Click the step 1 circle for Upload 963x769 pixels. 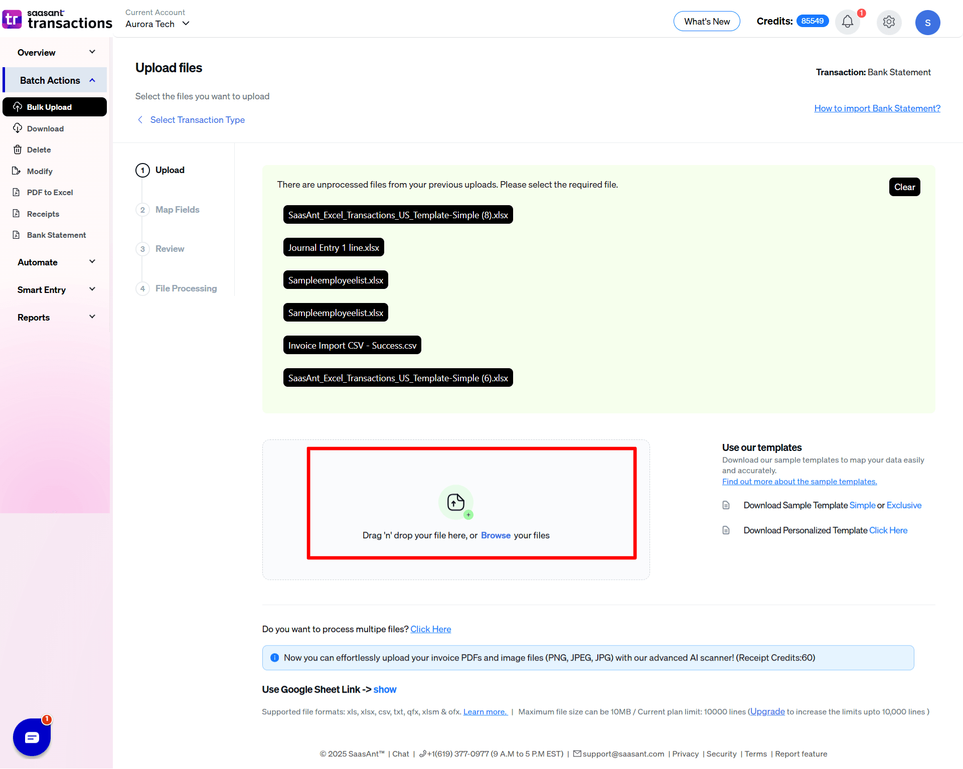[142, 170]
